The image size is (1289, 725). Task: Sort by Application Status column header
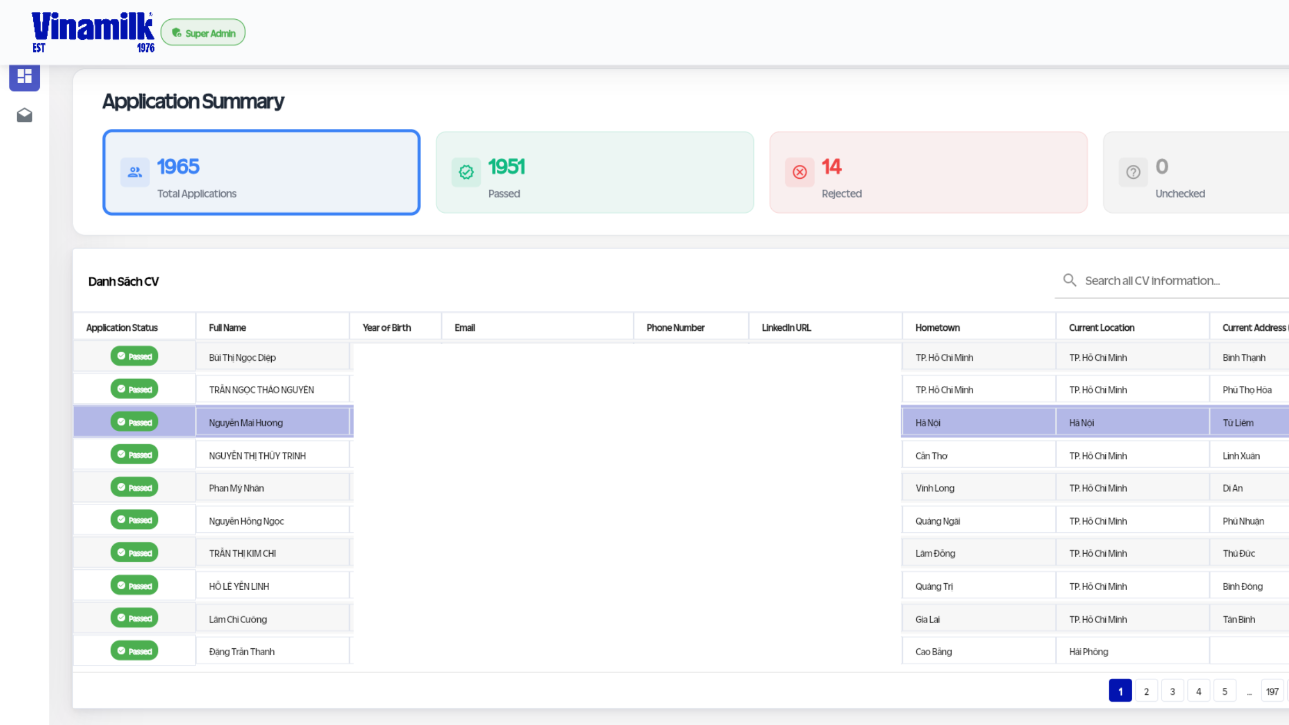coord(122,328)
